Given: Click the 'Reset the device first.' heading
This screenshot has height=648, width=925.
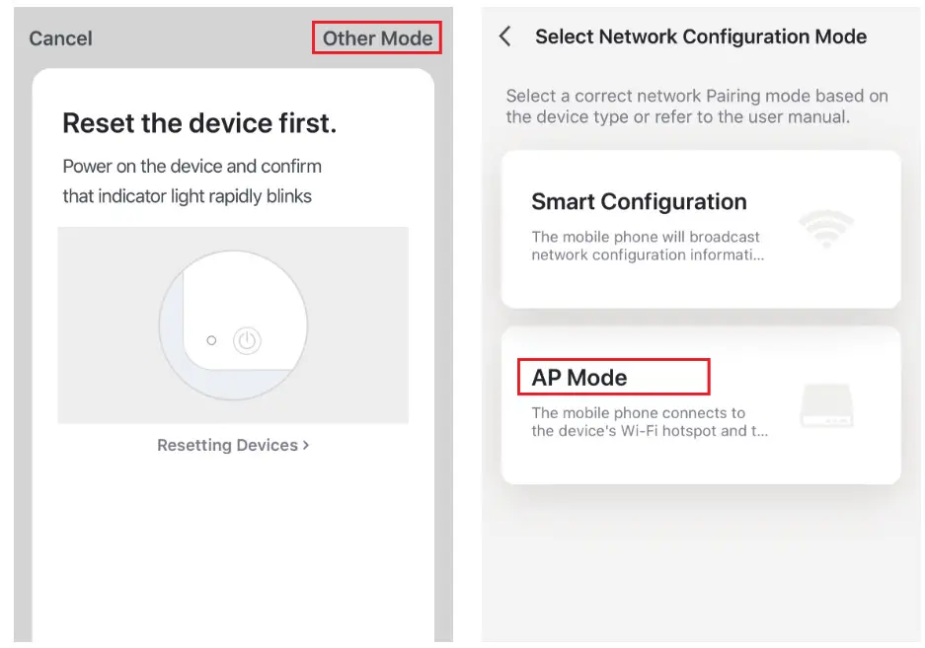Looking at the screenshot, I should pyautogui.click(x=199, y=123).
